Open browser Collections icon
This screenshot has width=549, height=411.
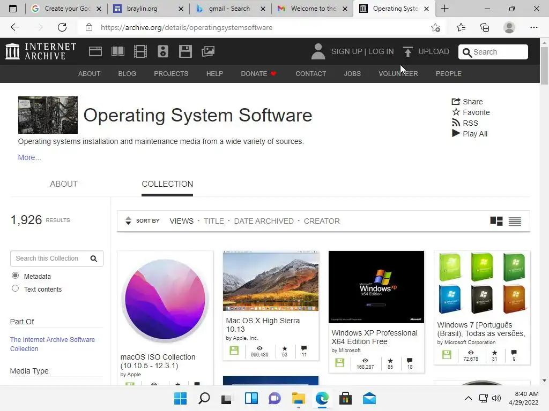click(485, 27)
